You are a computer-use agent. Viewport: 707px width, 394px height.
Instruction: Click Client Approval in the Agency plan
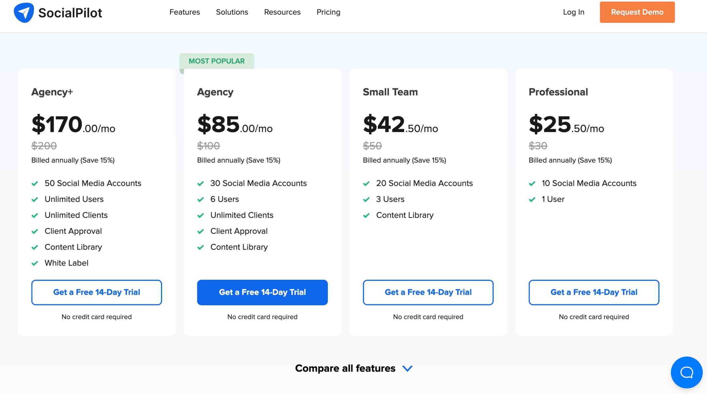pyautogui.click(x=239, y=231)
